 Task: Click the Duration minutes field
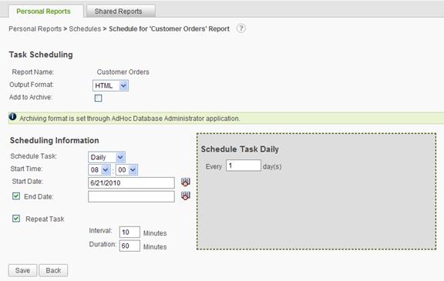(129, 246)
